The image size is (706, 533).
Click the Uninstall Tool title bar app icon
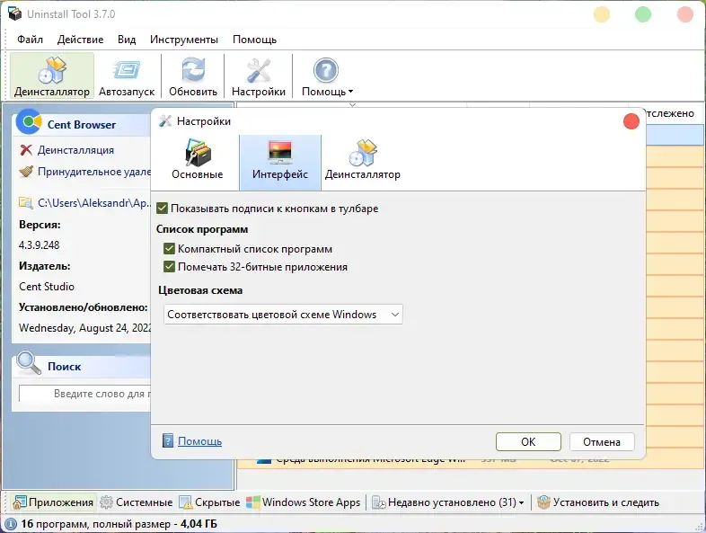click(15, 13)
